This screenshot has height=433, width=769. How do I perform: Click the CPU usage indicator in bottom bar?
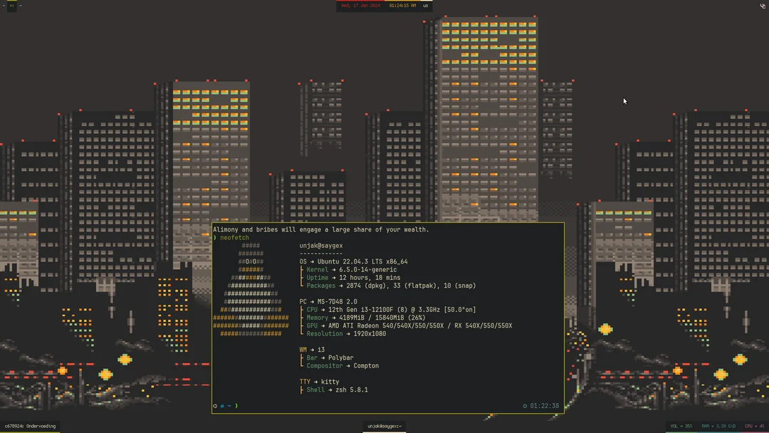754,425
